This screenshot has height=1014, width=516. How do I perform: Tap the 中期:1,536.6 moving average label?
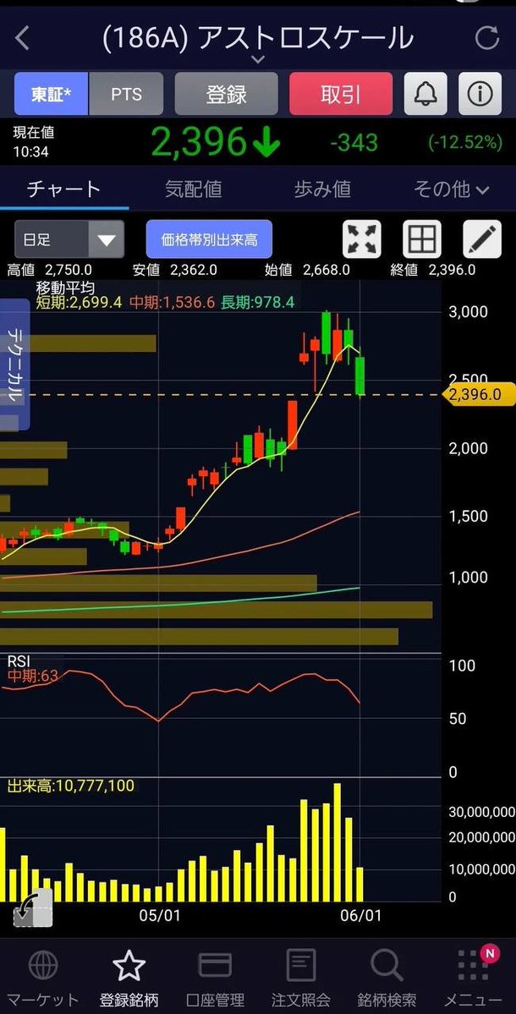point(172,302)
